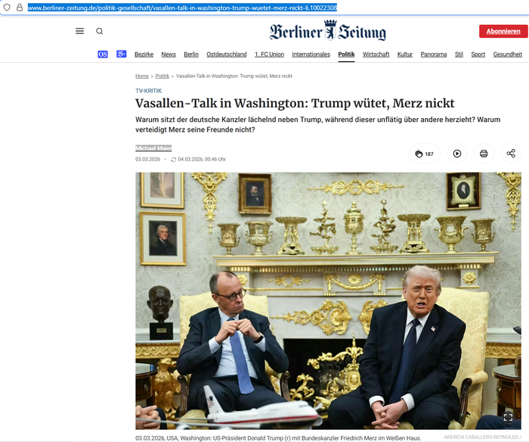Open the B+ premium icon
This screenshot has width=529, height=442.
(122, 54)
